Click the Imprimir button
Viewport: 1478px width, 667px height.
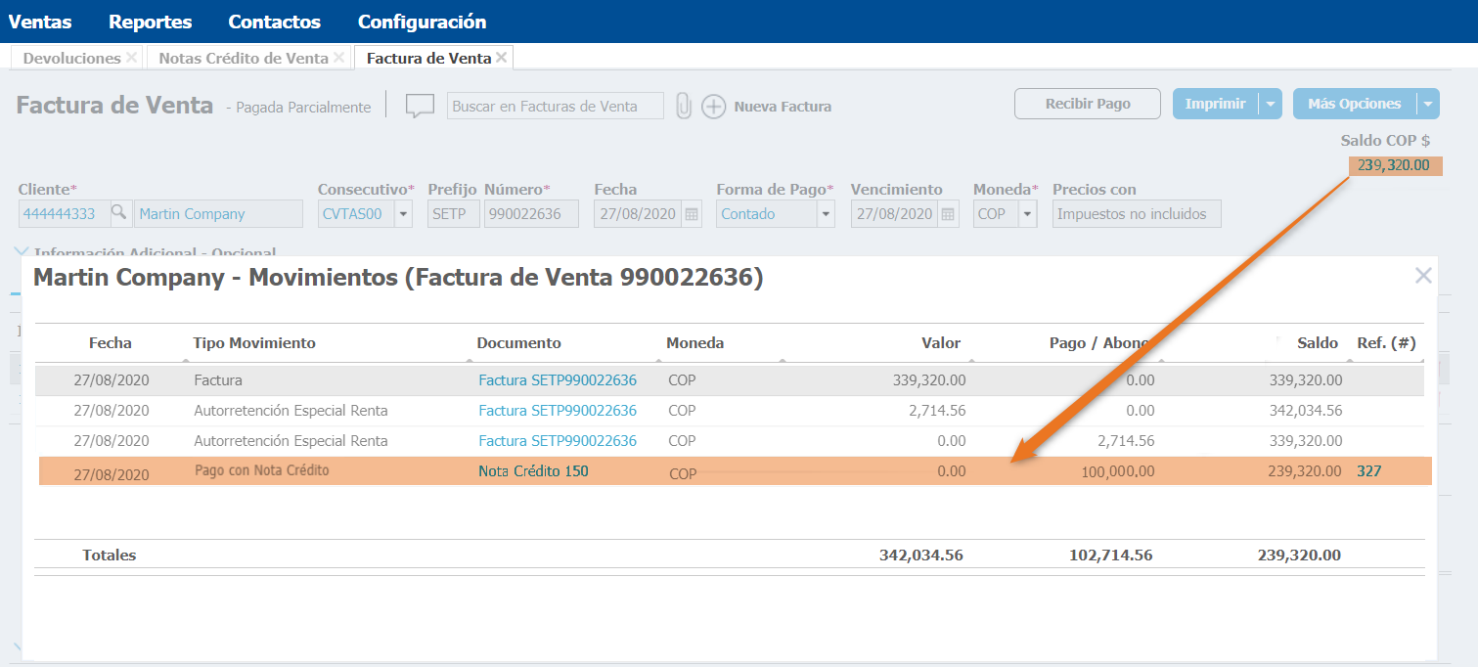pos(1215,104)
